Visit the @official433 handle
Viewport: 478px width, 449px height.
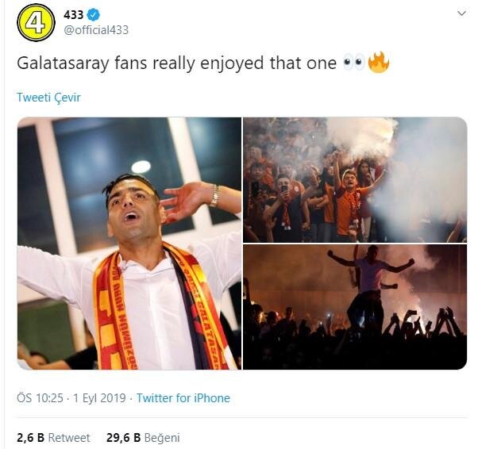[95, 30]
